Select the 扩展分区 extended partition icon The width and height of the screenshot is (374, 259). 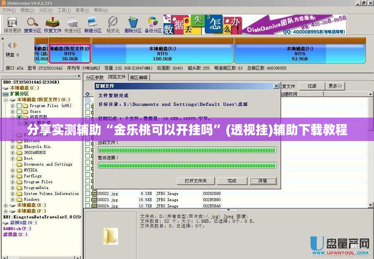point(5,94)
